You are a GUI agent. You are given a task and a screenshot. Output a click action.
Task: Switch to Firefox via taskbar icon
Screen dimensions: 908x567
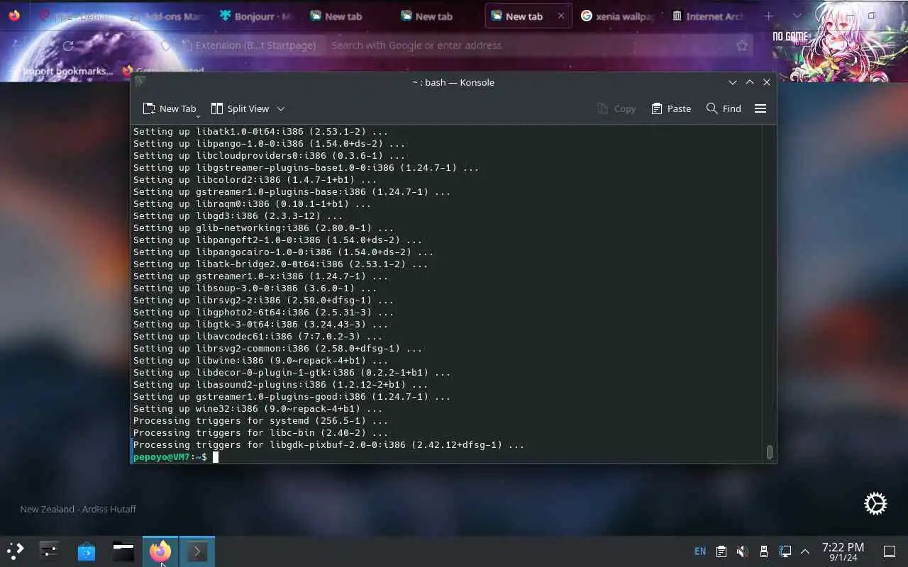click(x=160, y=551)
